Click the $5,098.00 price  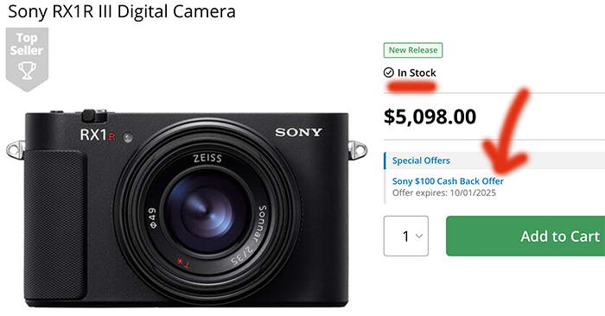pos(430,117)
